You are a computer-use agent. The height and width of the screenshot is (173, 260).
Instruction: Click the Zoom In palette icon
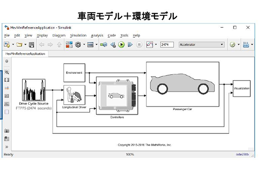coord(7,72)
